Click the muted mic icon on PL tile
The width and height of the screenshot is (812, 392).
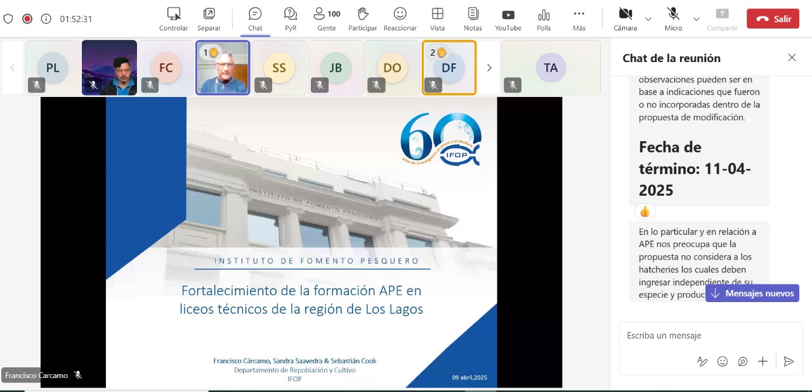(36, 85)
